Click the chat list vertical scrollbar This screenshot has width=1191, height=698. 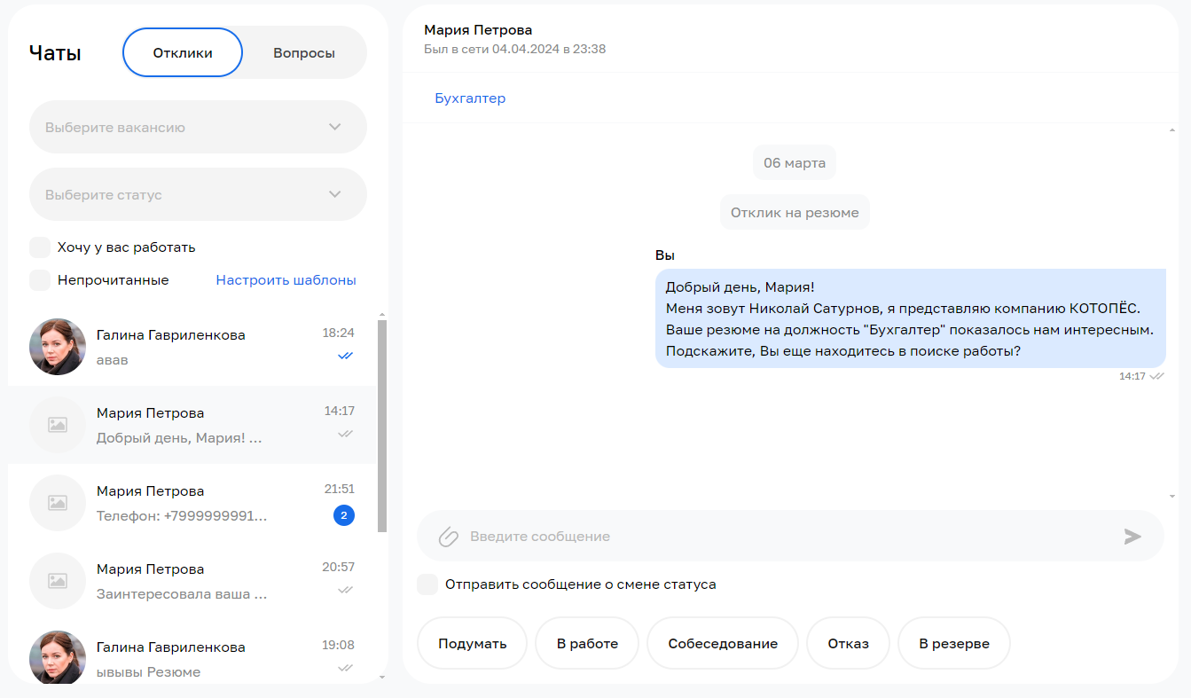click(382, 426)
